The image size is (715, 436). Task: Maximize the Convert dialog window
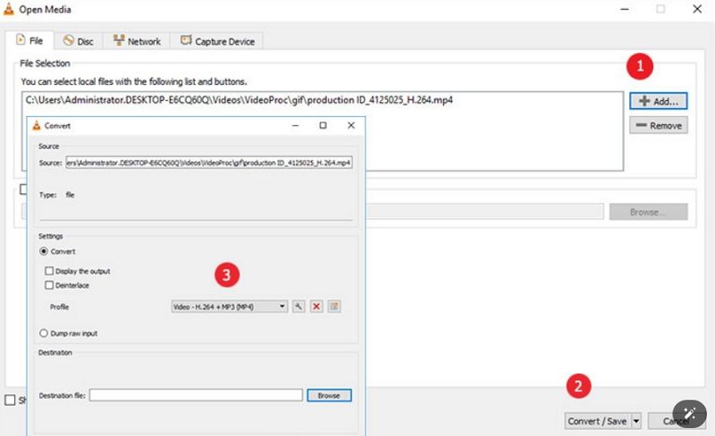323,125
